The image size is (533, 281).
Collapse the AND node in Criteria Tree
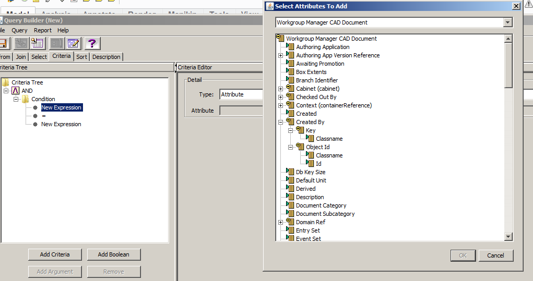click(x=6, y=91)
